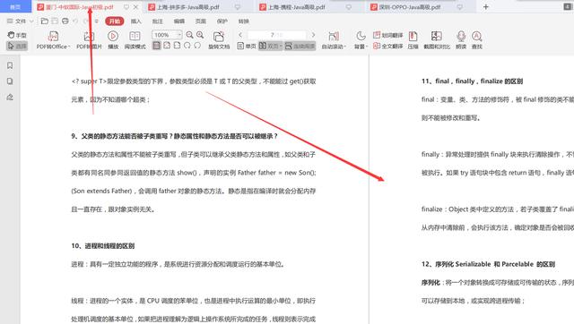Start slideshow with the 播放 button
Screen dimensions: 574x324
point(113,40)
